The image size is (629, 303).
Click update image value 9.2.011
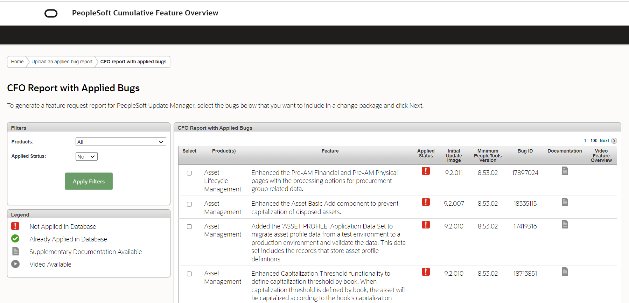(454, 173)
